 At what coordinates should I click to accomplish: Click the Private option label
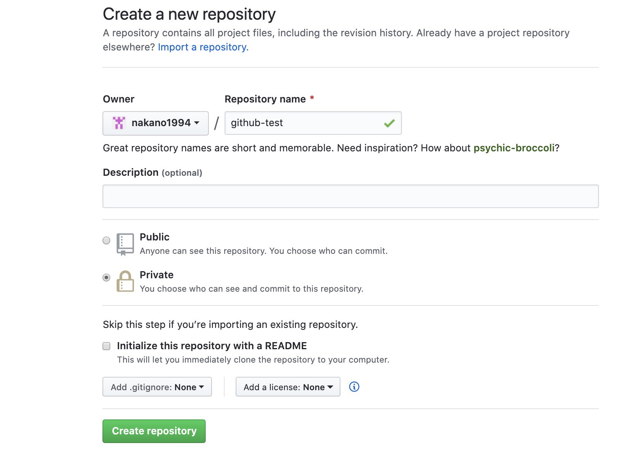click(x=156, y=275)
